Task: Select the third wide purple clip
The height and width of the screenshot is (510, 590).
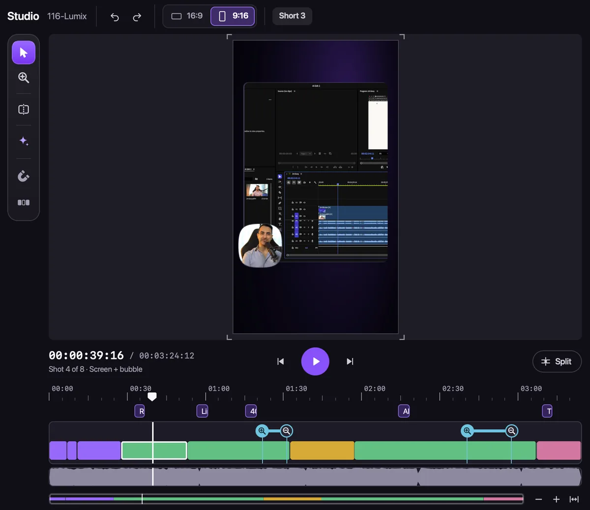Action: (x=99, y=450)
